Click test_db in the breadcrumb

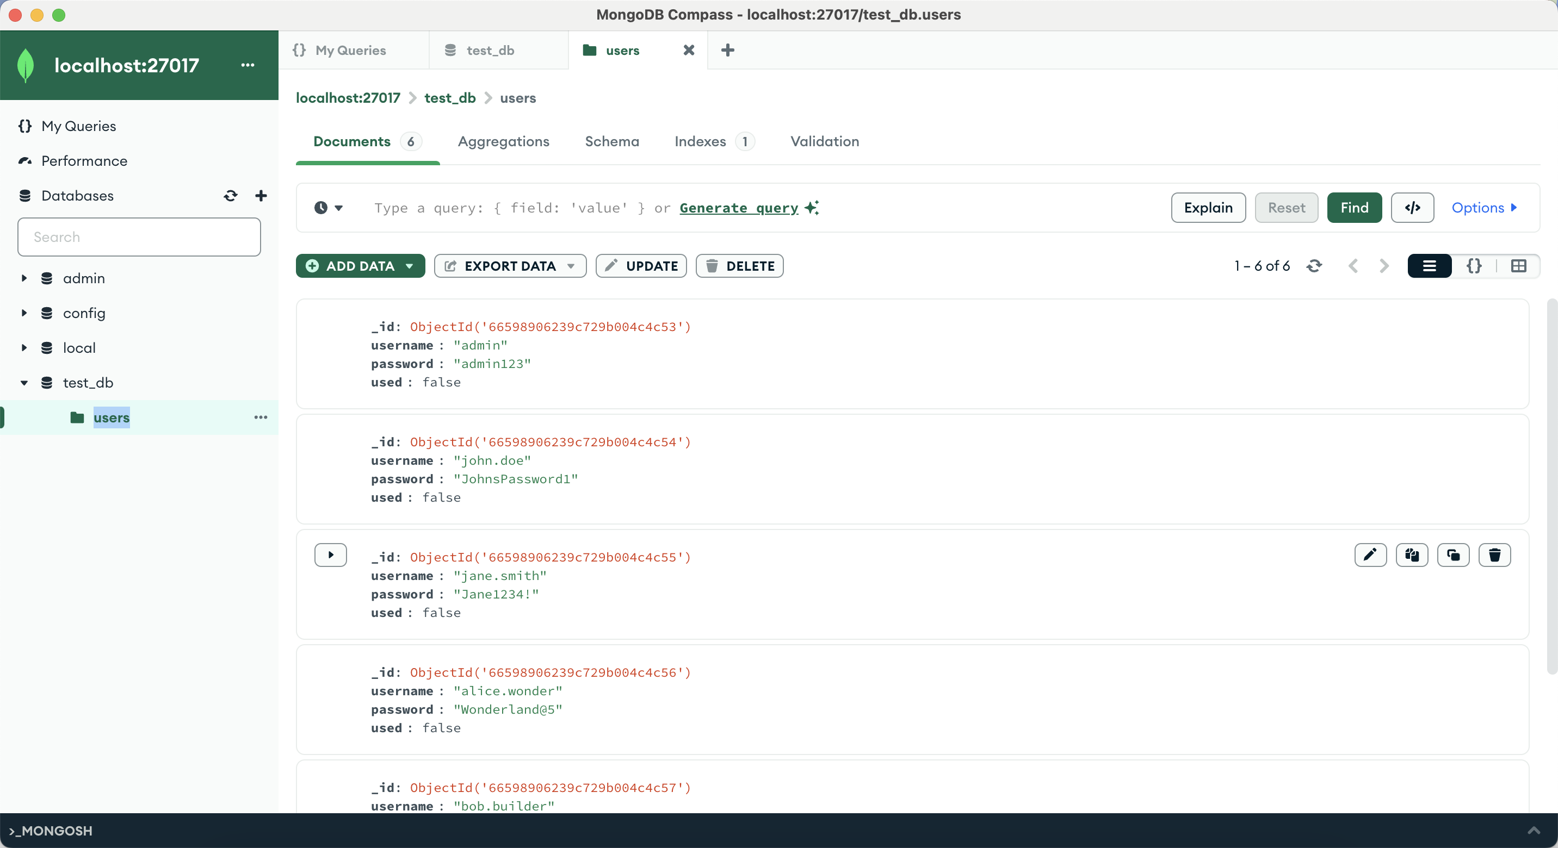pos(449,98)
